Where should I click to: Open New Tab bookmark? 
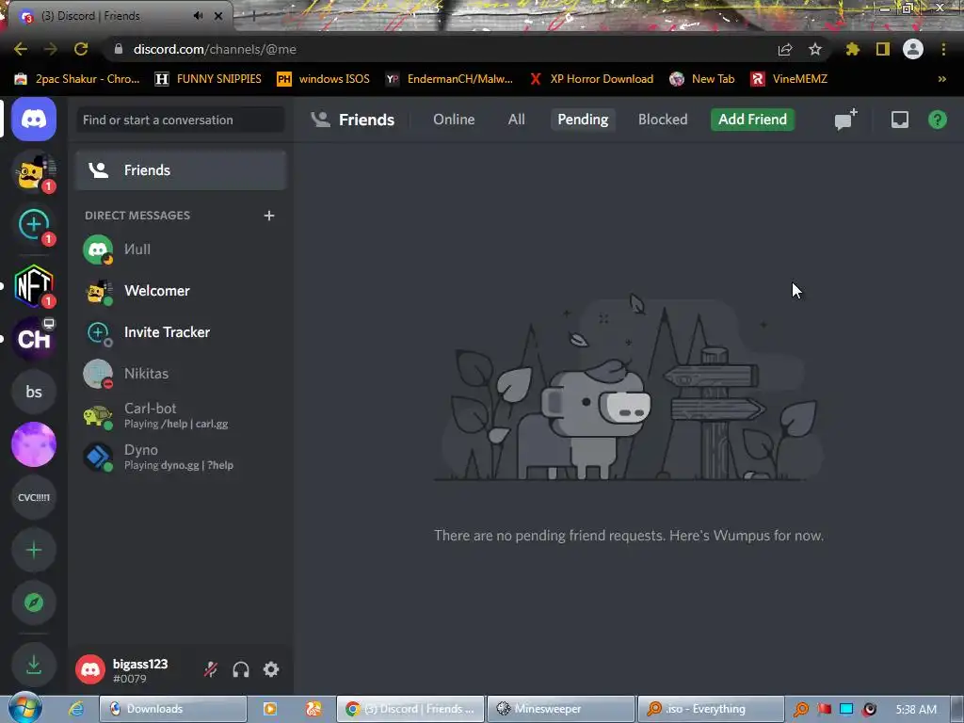pos(702,79)
